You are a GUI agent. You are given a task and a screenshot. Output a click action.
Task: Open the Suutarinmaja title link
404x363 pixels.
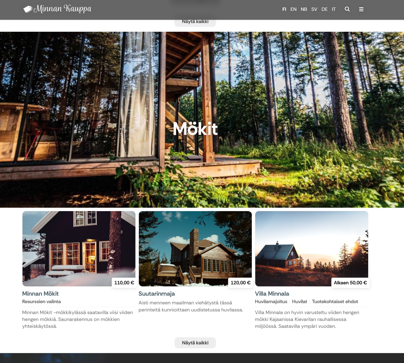coord(157,294)
